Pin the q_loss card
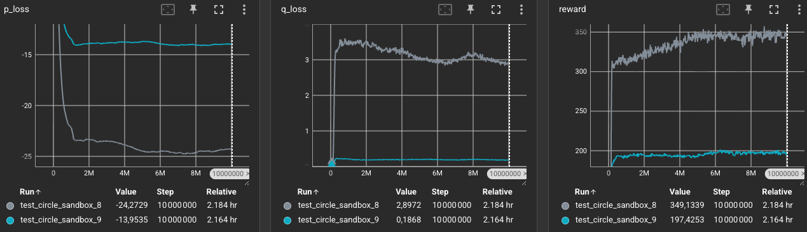 471,10
